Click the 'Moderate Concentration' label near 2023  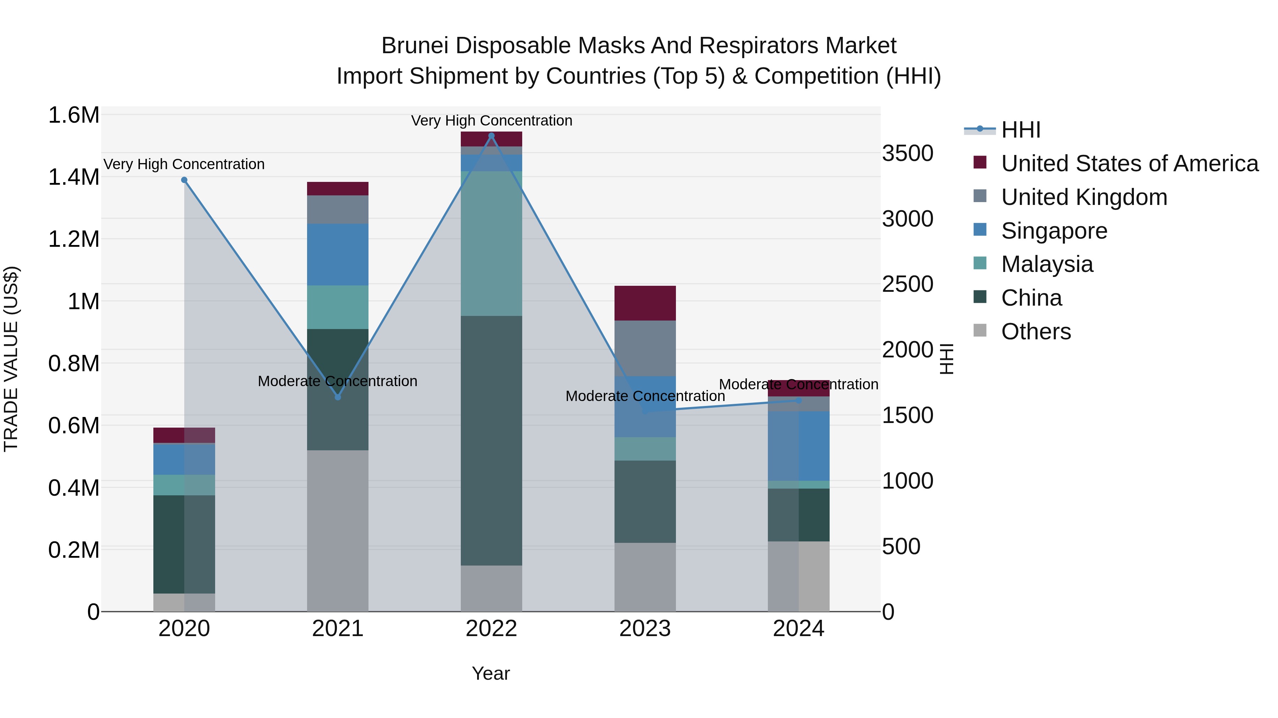[x=645, y=396]
